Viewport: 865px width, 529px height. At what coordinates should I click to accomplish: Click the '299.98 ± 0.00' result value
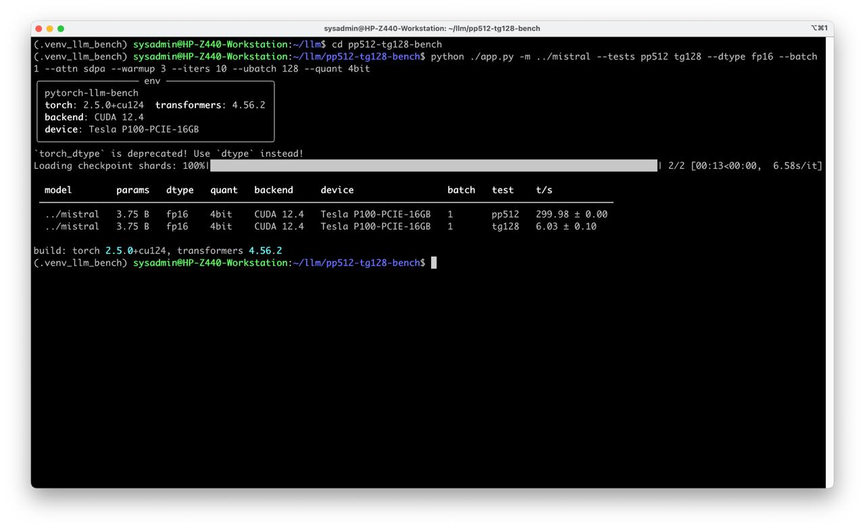(572, 215)
